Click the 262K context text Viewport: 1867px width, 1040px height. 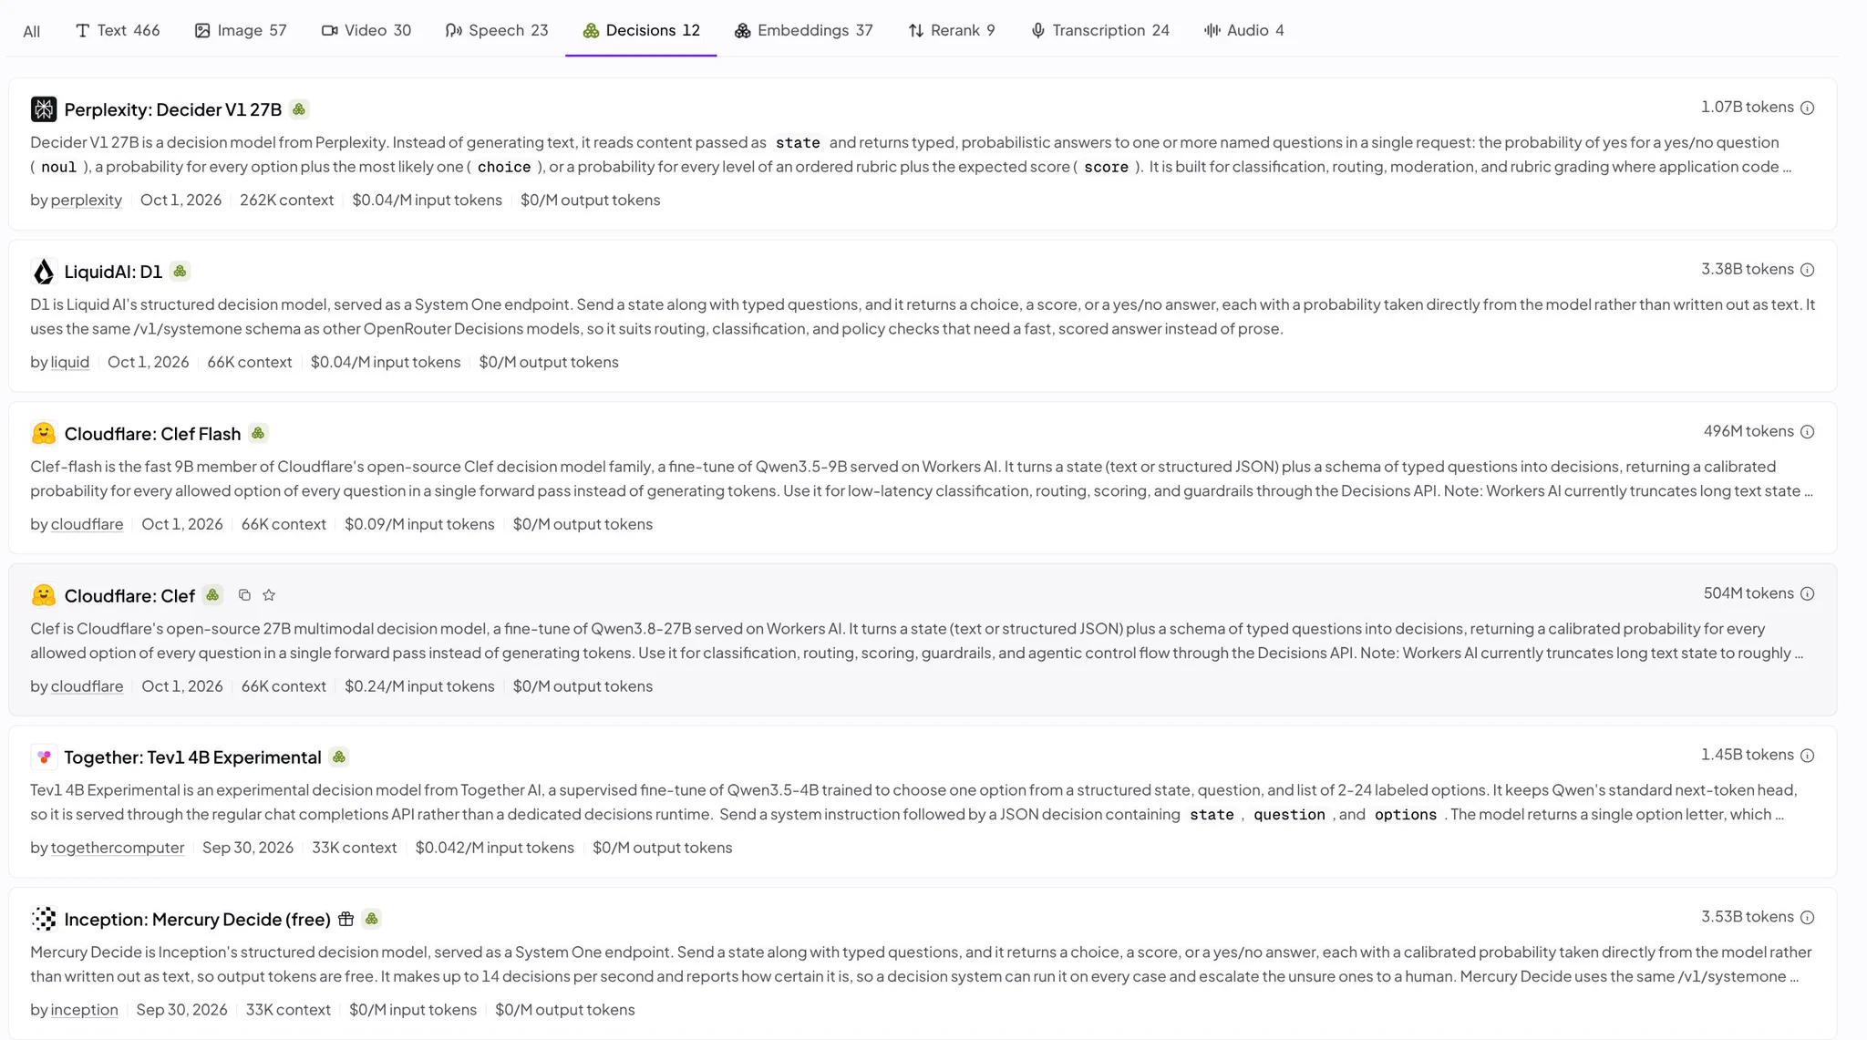pos(287,201)
